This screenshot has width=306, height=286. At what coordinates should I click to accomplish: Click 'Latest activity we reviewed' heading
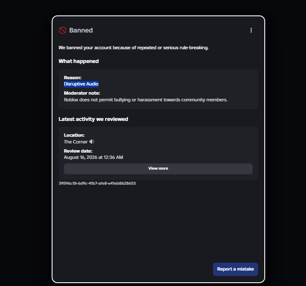(93, 119)
